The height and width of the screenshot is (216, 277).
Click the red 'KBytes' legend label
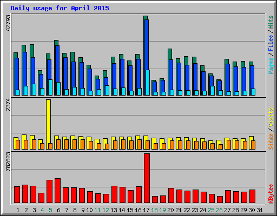coord(271,194)
